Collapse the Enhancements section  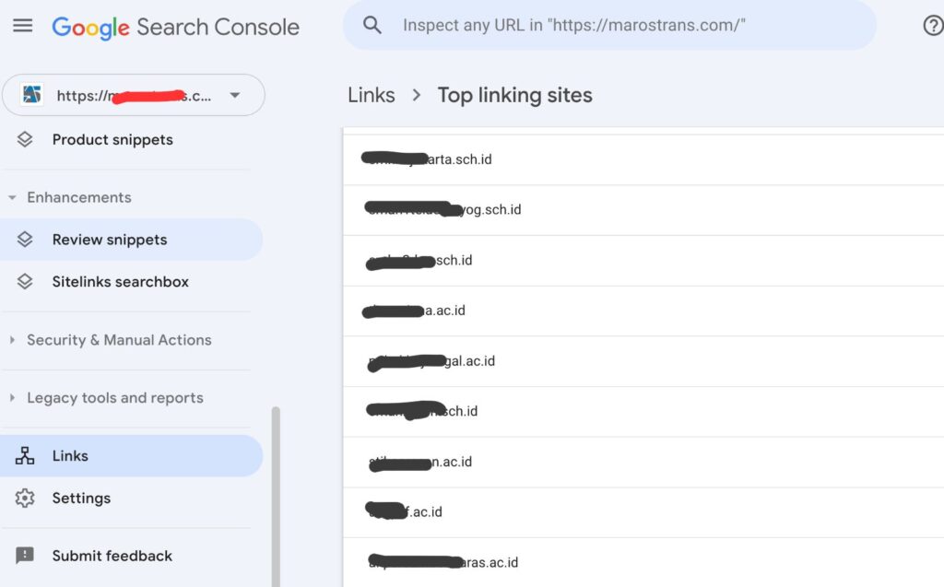point(12,197)
